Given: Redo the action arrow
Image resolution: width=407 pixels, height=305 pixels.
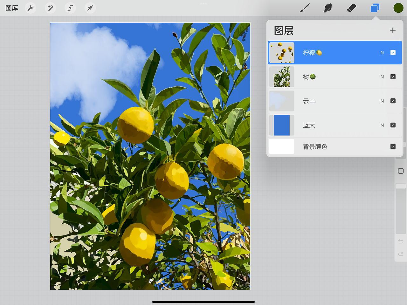Looking at the screenshot, I should pos(401,254).
